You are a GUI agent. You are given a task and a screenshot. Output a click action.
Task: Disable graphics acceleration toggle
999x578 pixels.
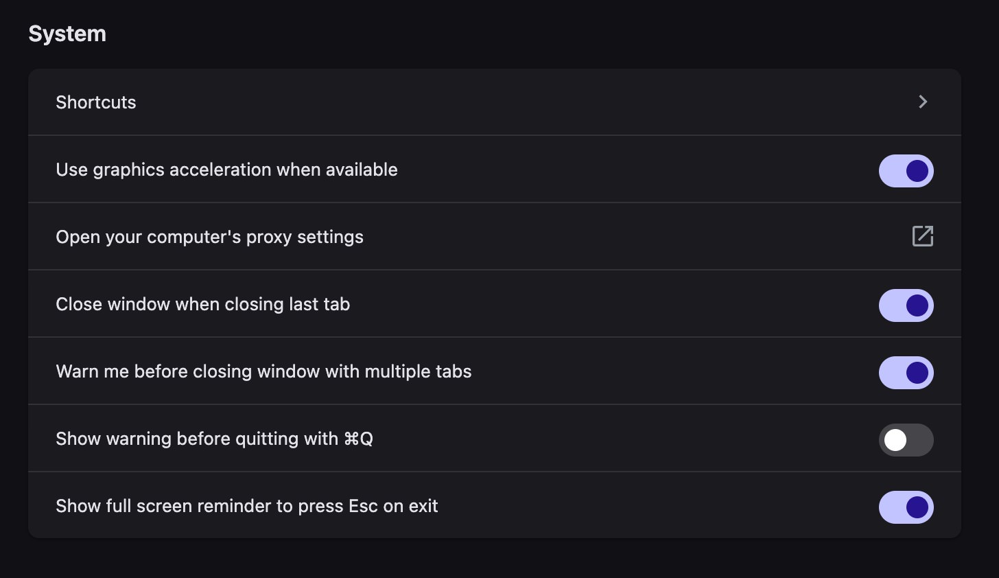click(x=906, y=171)
